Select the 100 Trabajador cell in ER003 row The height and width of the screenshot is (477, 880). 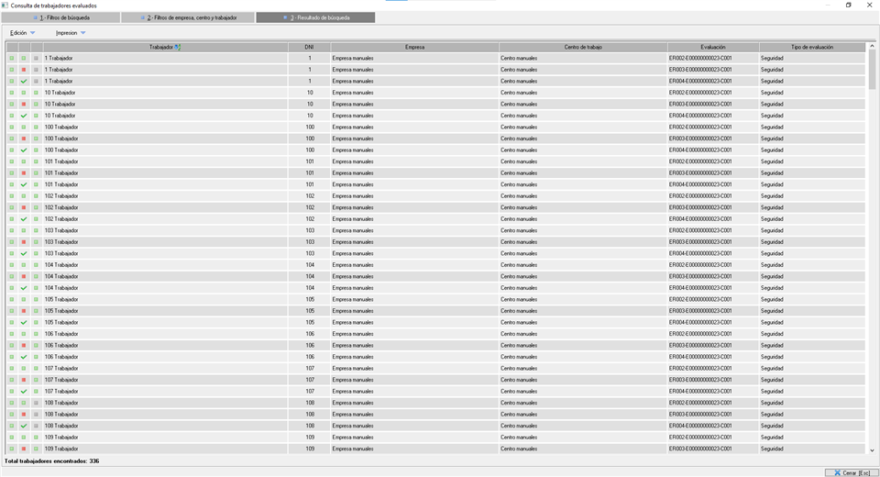(x=166, y=139)
